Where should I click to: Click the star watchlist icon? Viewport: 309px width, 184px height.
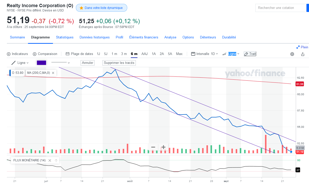click(x=81, y=8)
